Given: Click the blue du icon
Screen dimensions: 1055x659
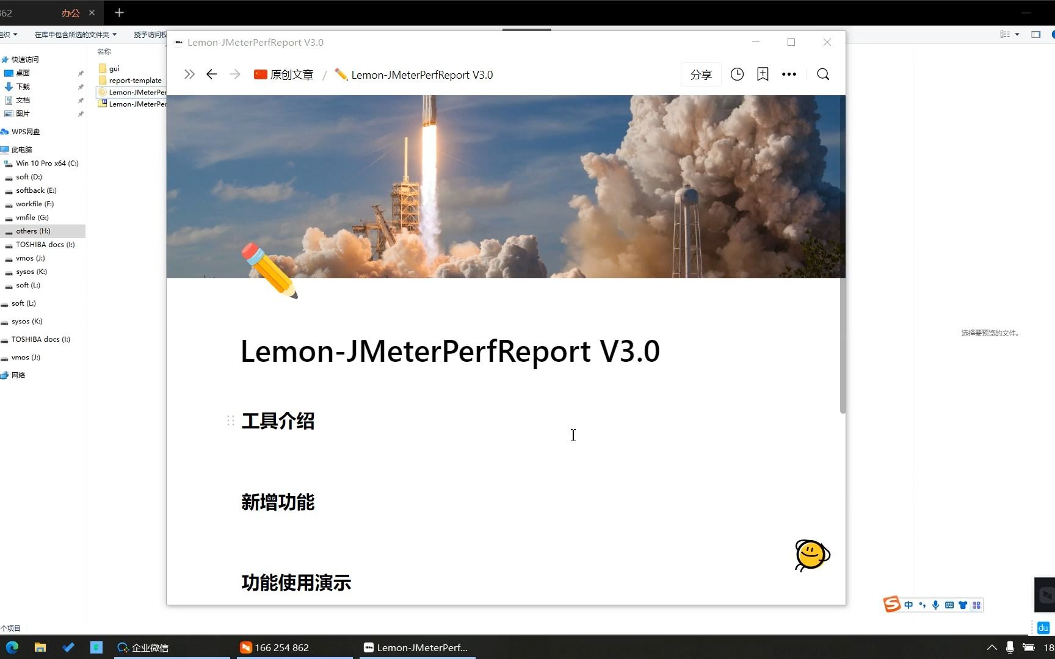Looking at the screenshot, I should [x=1043, y=627].
